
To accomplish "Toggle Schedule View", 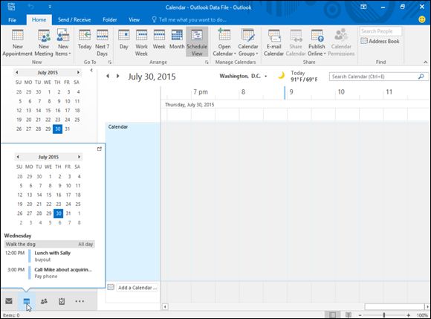I will click(197, 42).
